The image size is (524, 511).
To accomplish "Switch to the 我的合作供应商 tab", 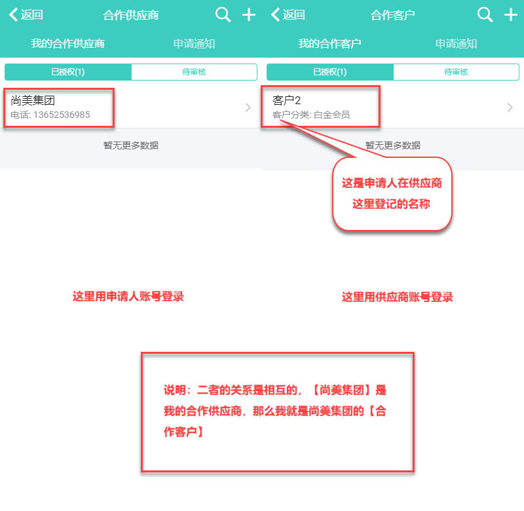I will coord(68,44).
